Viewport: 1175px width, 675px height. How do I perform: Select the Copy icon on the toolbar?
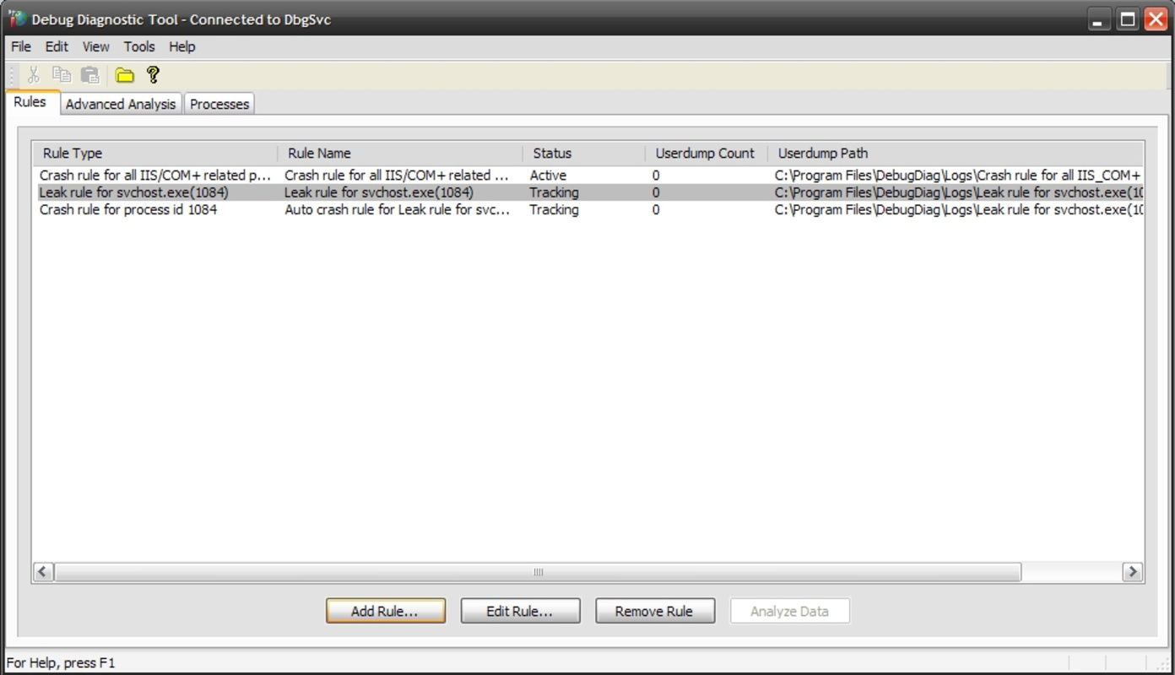(61, 74)
